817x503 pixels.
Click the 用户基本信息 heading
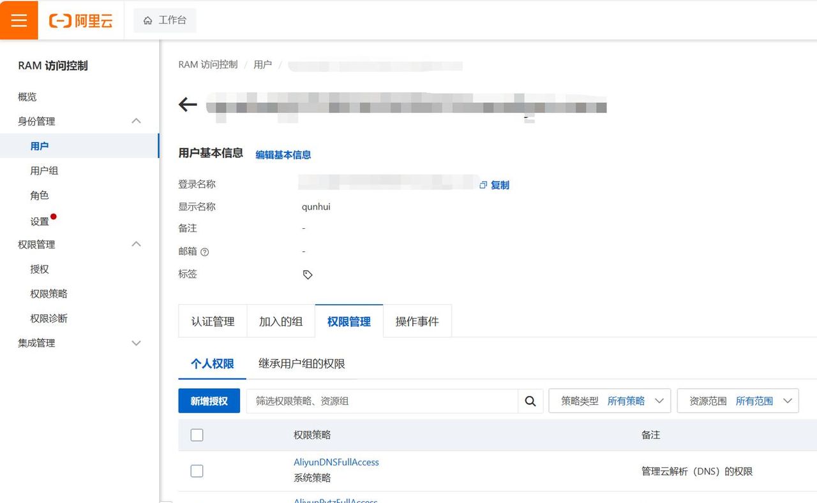pyautogui.click(x=211, y=153)
